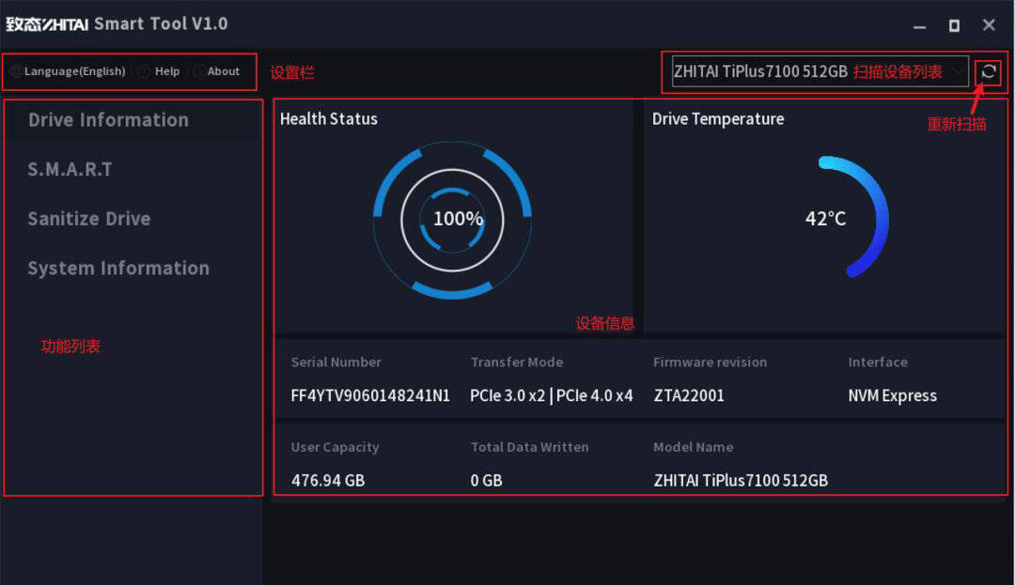
Task: Minimize the Smart Tool window
Action: point(919,26)
